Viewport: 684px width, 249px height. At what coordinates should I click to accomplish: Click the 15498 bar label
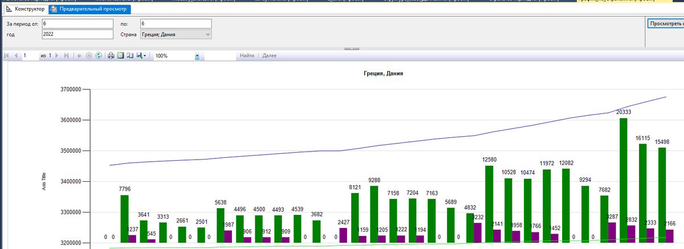(x=663, y=142)
